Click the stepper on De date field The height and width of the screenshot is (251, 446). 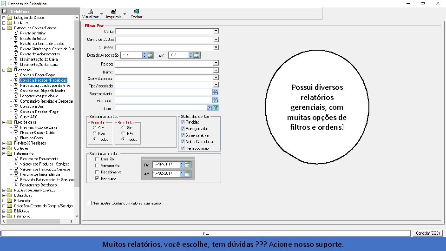coord(182,165)
